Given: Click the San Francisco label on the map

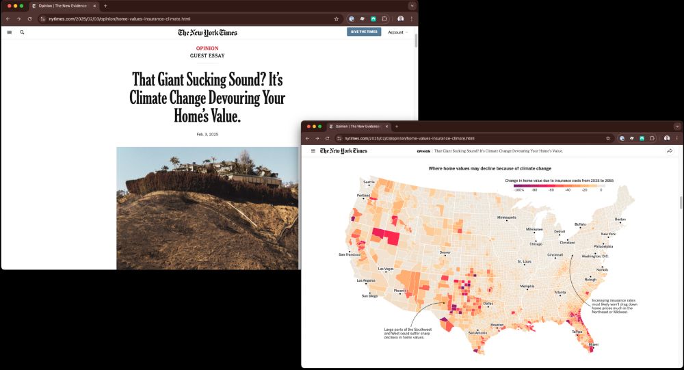Looking at the screenshot, I should (x=350, y=254).
